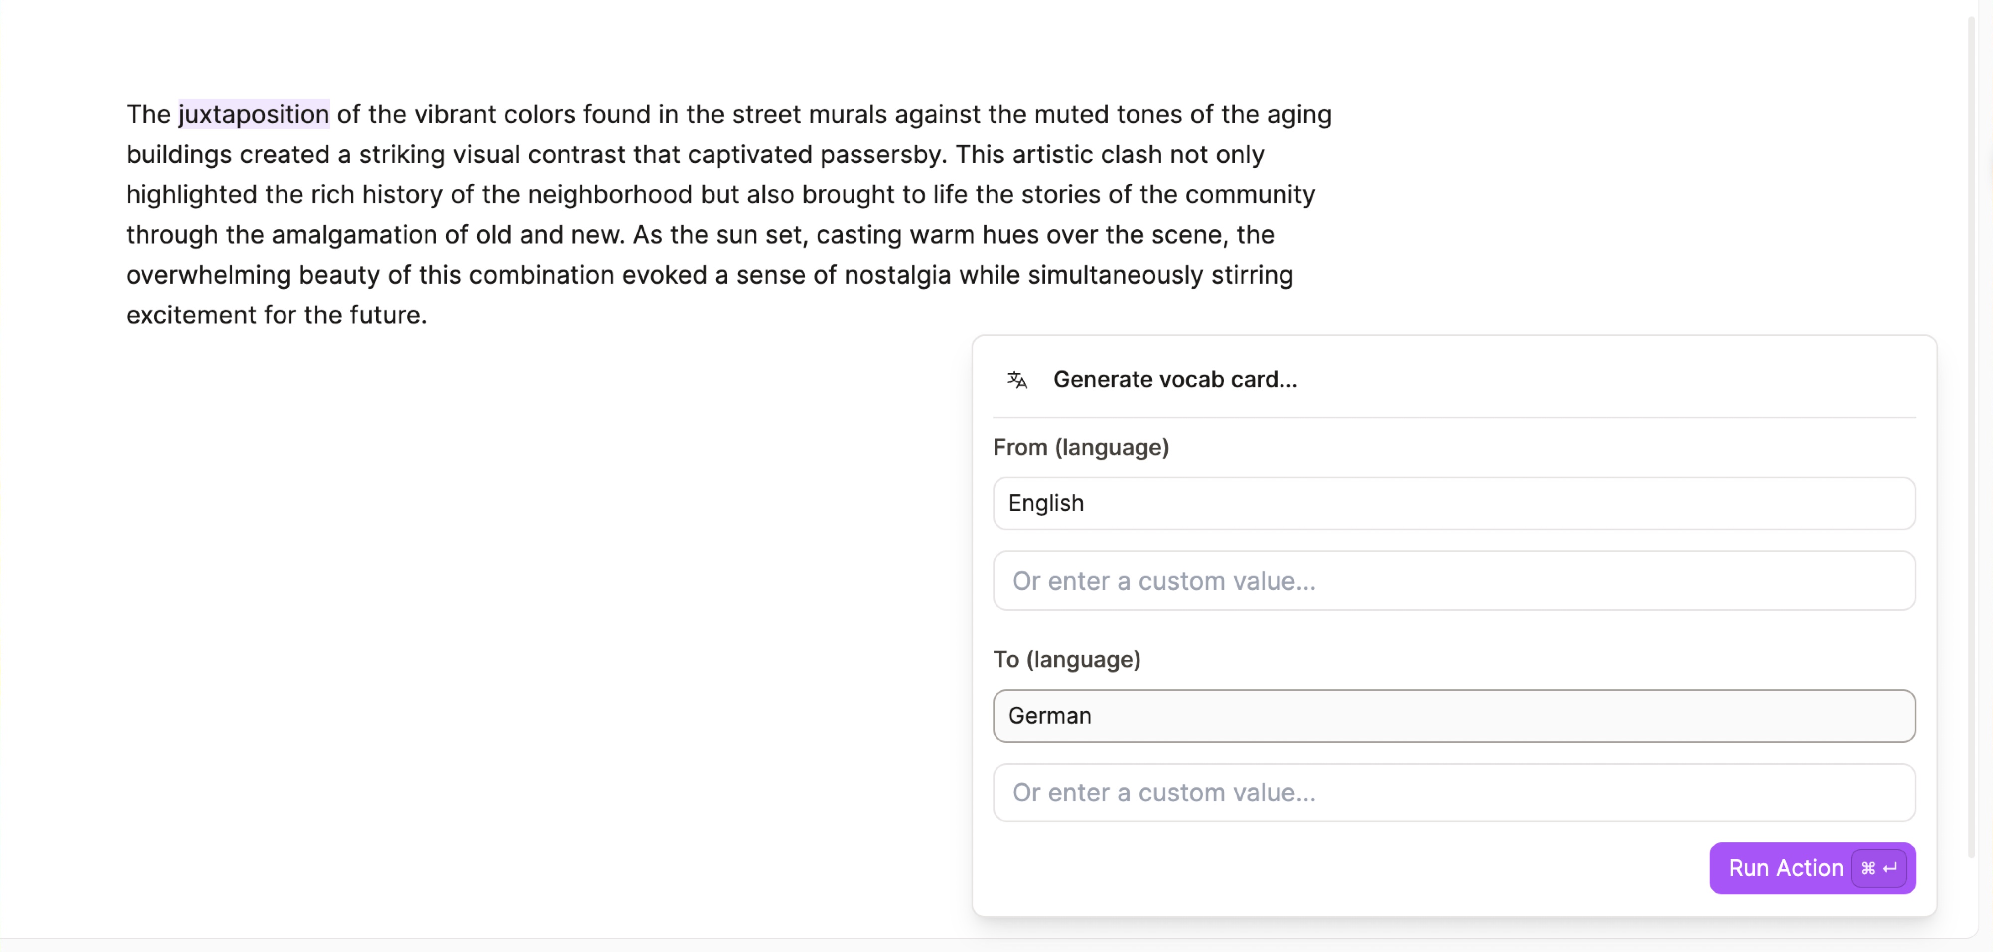Enter custom value for To language
Screen dimensions: 1993x952
click(1454, 792)
